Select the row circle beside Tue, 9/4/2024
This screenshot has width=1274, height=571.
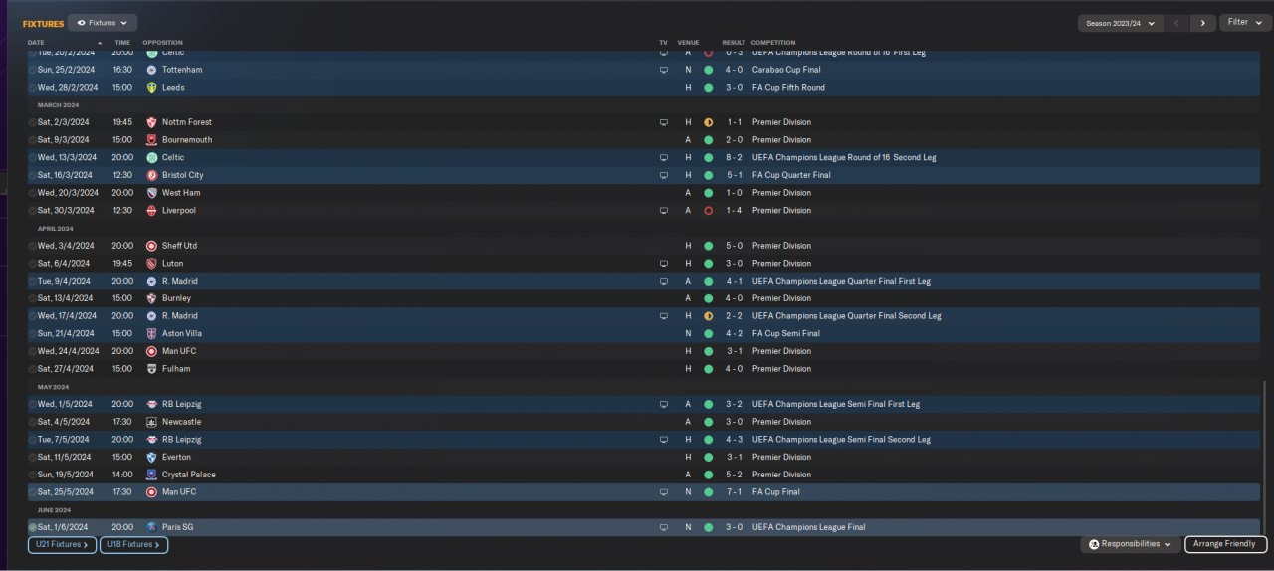click(x=33, y=281)
